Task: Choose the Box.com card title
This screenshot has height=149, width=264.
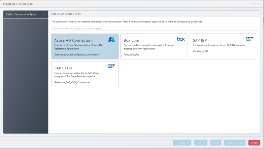Action: [131, 40]
